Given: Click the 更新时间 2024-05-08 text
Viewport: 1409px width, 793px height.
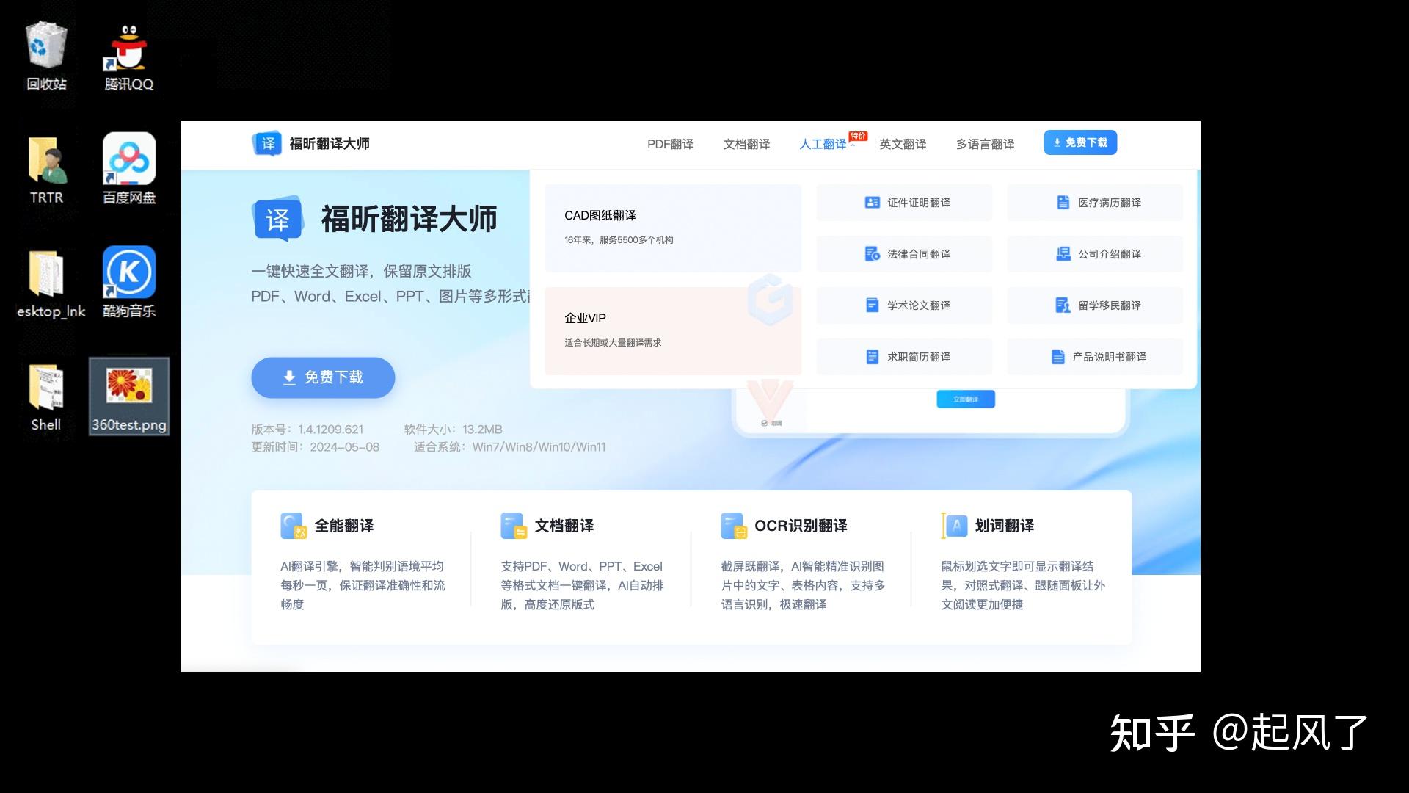Looking at the screenshot, I should 316,447.
